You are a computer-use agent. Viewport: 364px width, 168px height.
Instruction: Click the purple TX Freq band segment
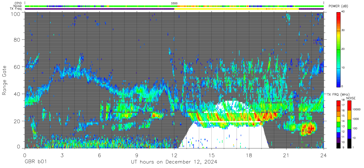(100, 9)
